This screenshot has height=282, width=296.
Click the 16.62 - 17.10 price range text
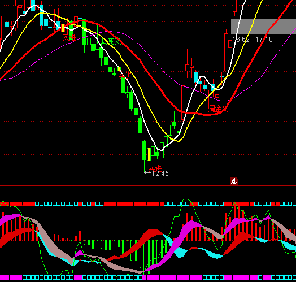[253, 40]
